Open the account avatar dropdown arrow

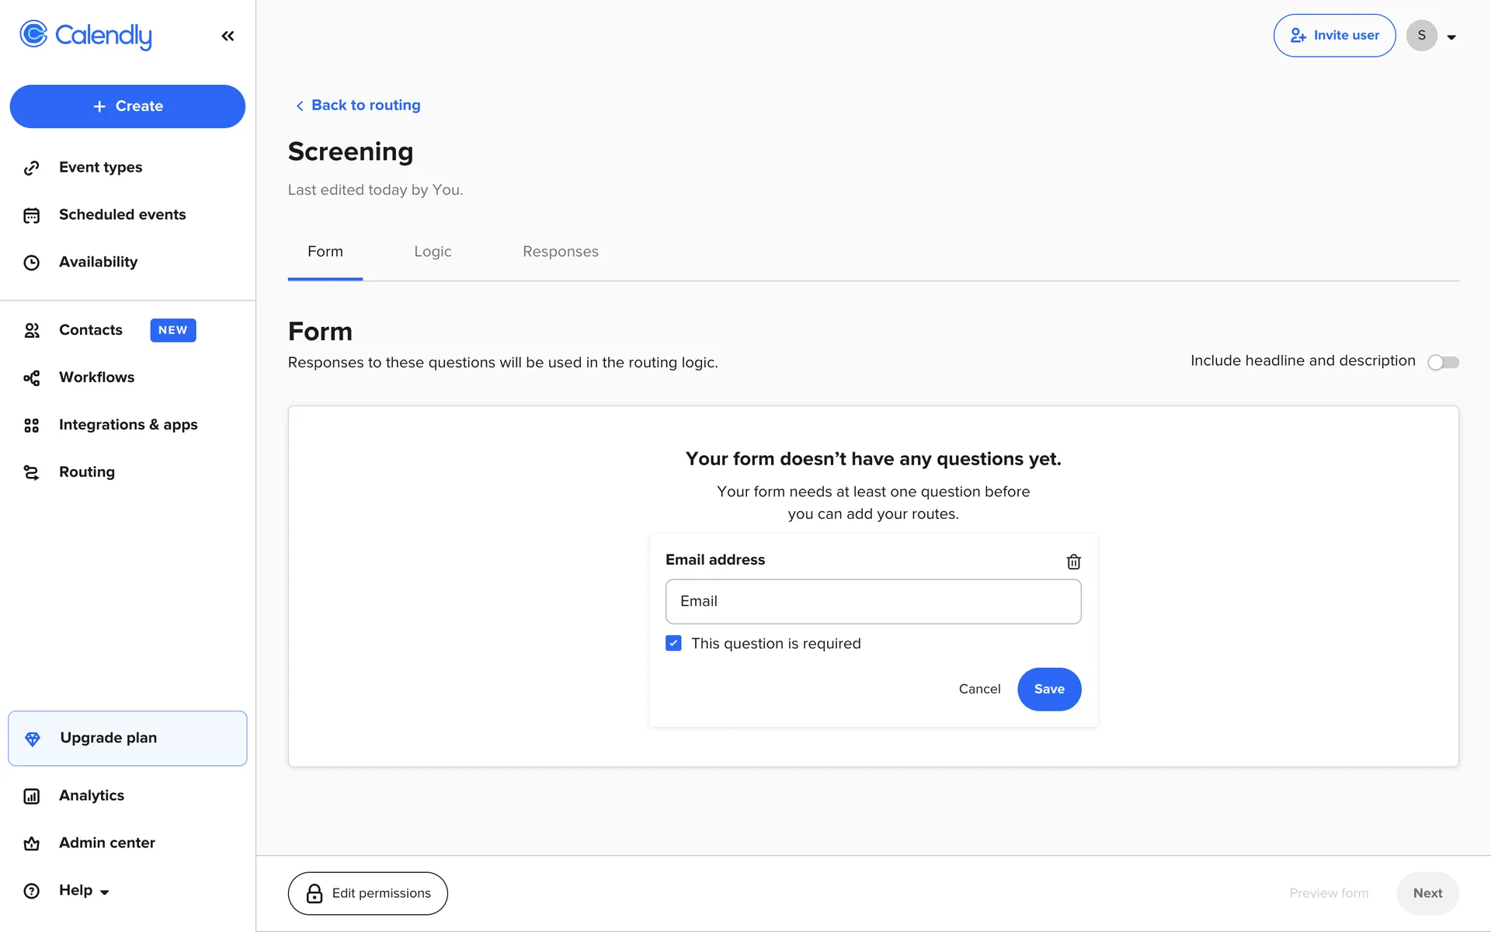[1451, 37]
